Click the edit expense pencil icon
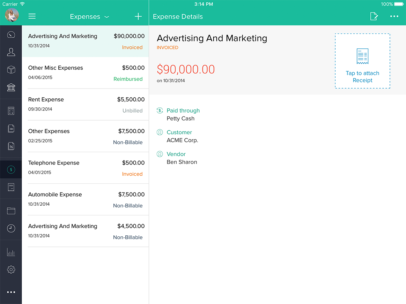Image resolution: width=406 pixels, height=304 pixels. pyautogui.click(x=374, y=16)
